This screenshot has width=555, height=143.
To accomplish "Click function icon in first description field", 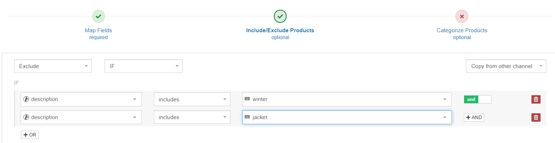I will [x=26, y=99].
